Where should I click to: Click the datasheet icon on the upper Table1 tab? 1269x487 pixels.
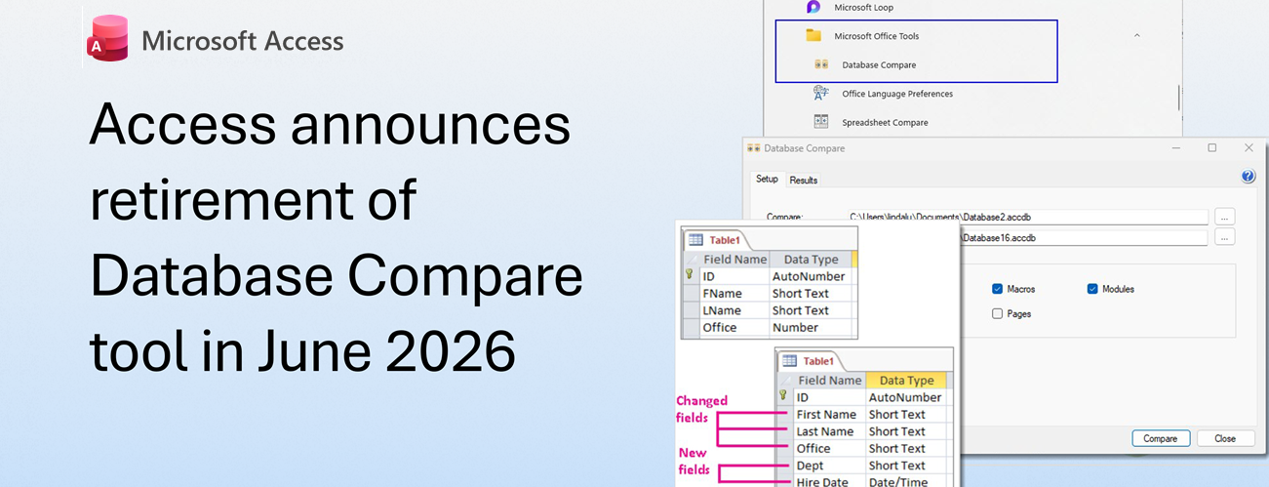click(695, 240)
